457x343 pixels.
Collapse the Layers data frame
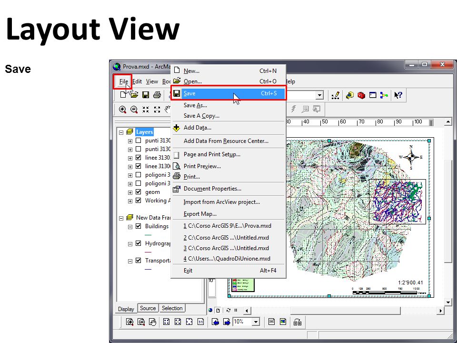click(121, 132)
